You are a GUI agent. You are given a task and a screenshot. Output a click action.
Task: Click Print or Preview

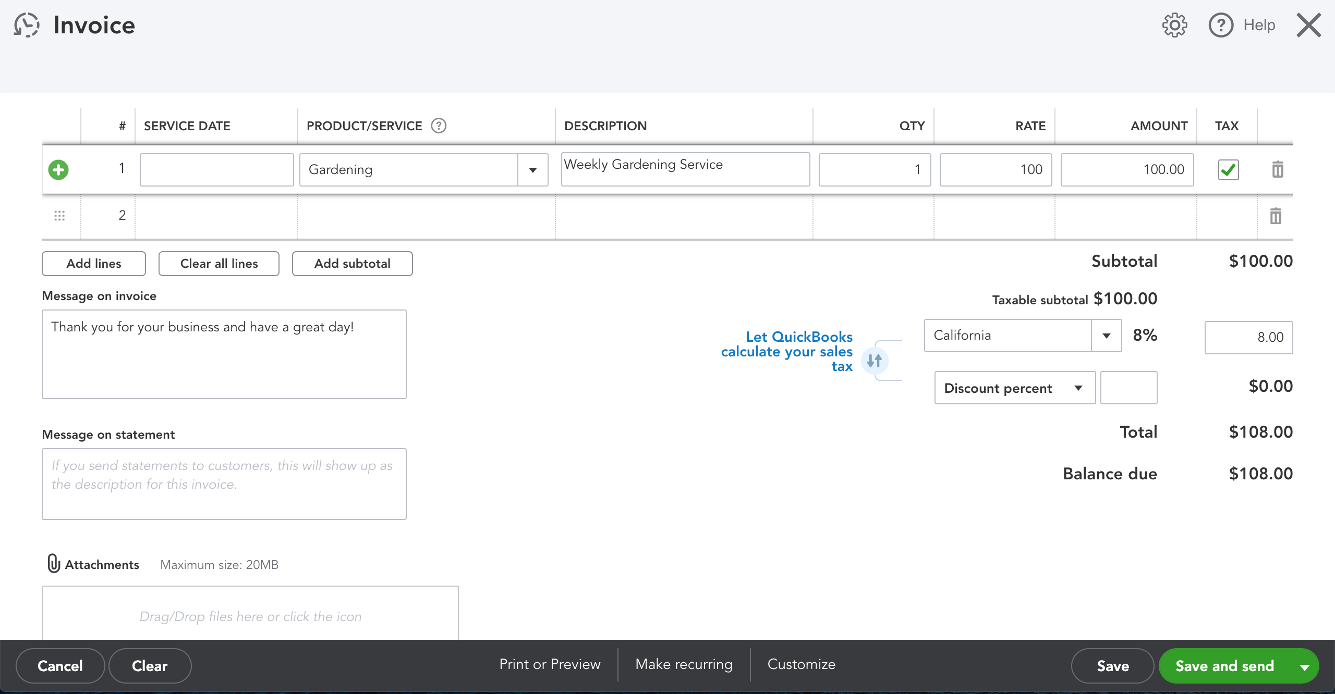pos(550,664)
